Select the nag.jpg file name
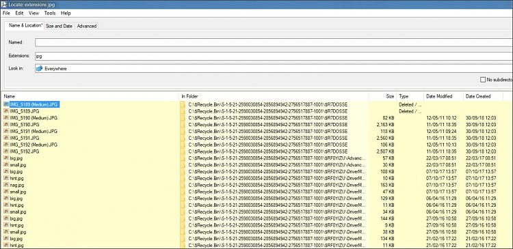 (16, 185)
